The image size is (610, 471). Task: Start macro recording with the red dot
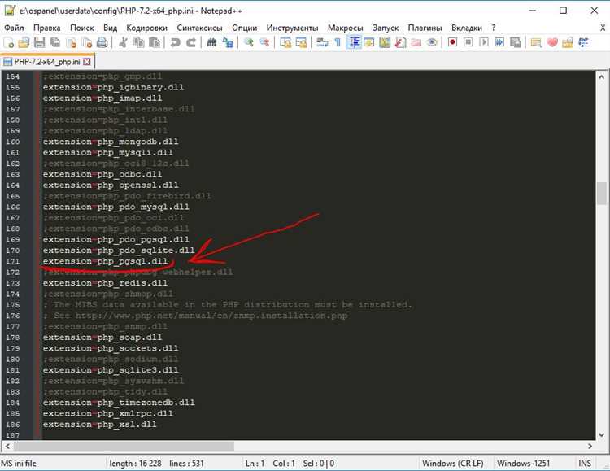452,41
